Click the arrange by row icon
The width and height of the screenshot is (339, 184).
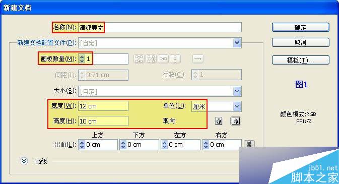(163, 59)
